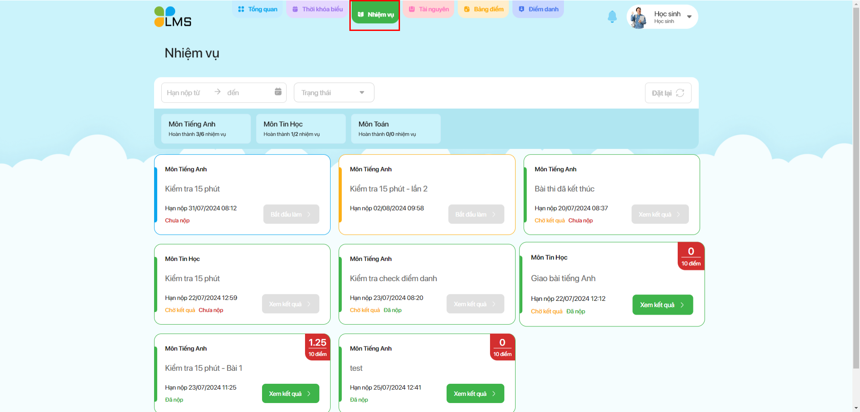Viewport: 860px width, 412px height.
Task: Open the Tổng quan dashboard tab
Action: (x=258, y=9)
